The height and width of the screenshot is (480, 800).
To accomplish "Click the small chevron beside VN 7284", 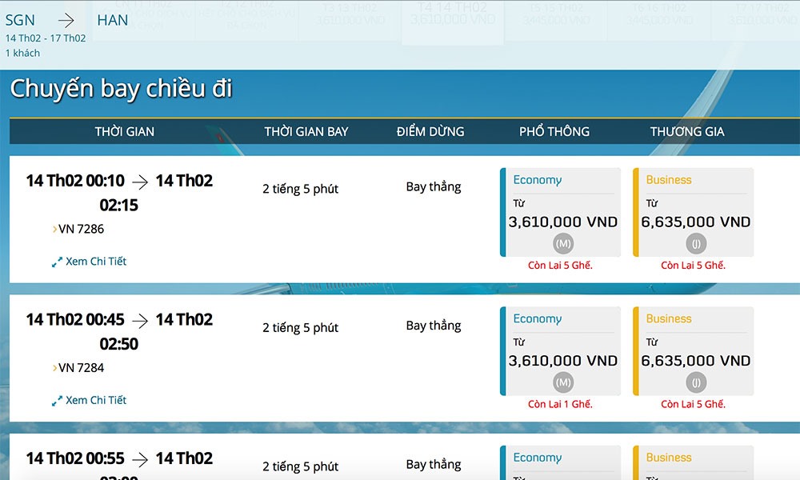I will click(x=54, y=368).
